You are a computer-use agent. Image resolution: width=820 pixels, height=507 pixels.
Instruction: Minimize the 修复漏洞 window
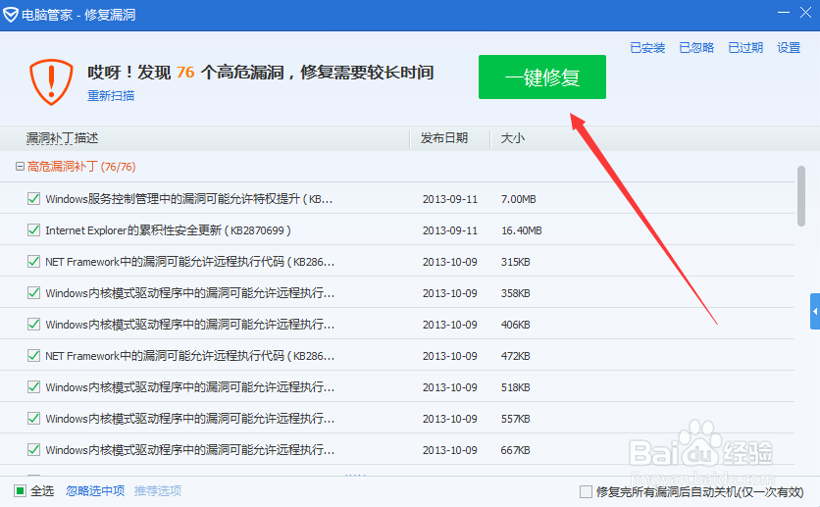point(784,13)
